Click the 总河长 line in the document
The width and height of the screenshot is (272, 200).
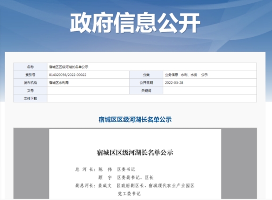(105, 169)
